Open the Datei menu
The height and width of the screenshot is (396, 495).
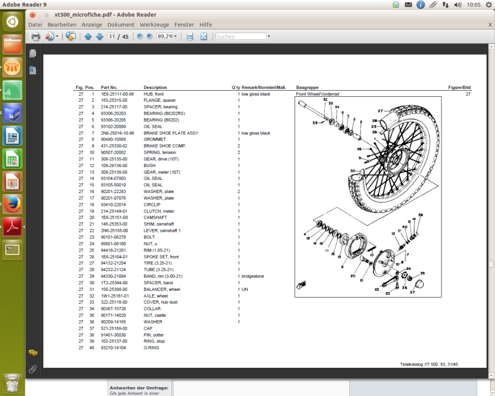[35, 25]
